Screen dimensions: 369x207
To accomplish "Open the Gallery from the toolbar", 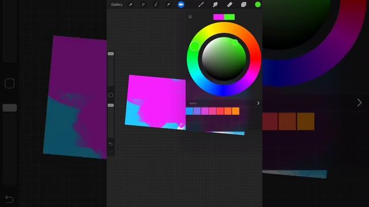I will tap(116, 5).
